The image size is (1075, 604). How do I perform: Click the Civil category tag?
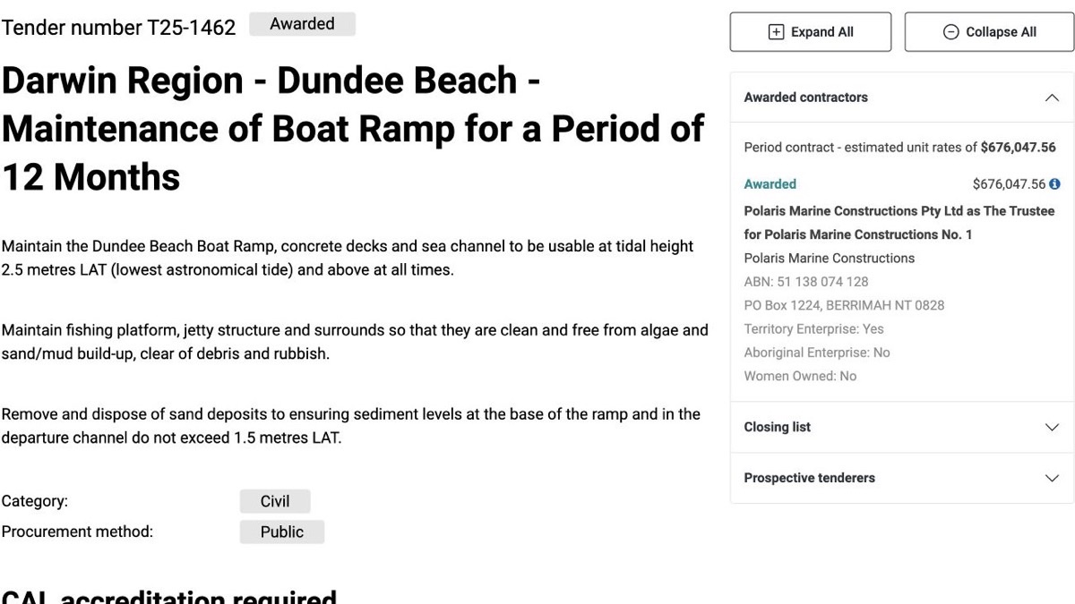[x=275, y=501]
